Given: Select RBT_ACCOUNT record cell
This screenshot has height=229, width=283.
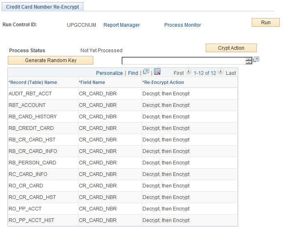Looking at the screenshot, I should (x=43, y=105).
